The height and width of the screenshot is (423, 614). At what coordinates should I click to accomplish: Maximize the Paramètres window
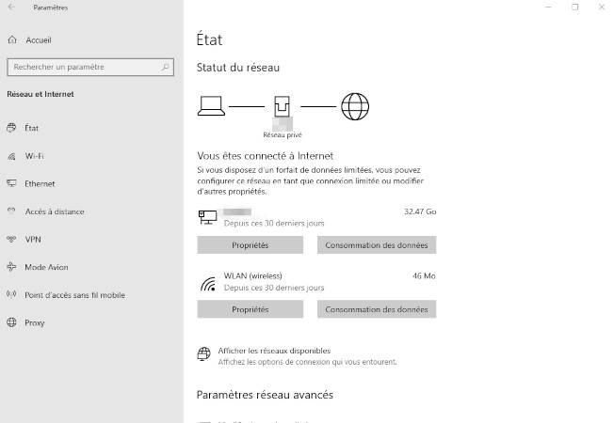[x=574, y=7]
